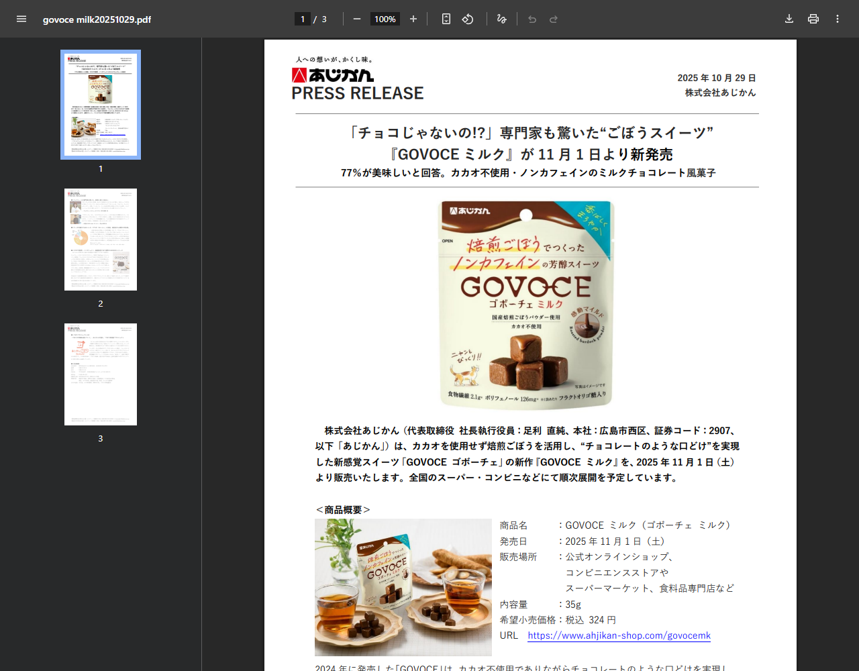Open the more actions menu
859x671 pixels.
(838, 19)
